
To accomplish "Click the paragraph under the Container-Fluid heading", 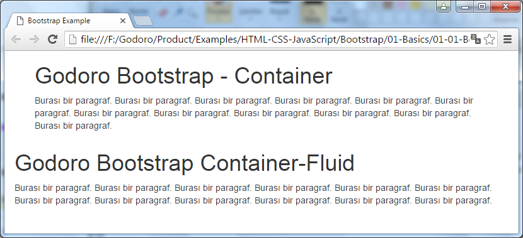I will 253,195.
